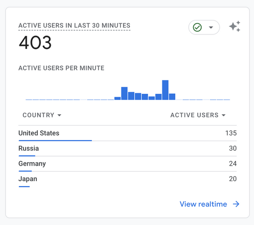Select the Russia country row
This screenshot has width=254, height=225.
[127, 149]
